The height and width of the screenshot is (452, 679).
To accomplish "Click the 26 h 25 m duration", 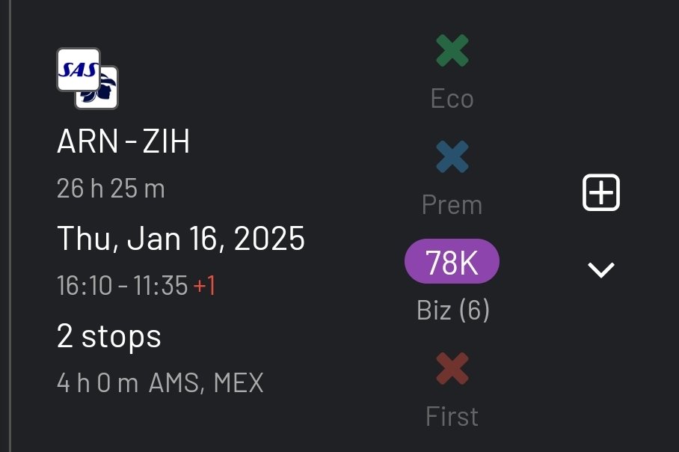I will click(x=111, y=189).
